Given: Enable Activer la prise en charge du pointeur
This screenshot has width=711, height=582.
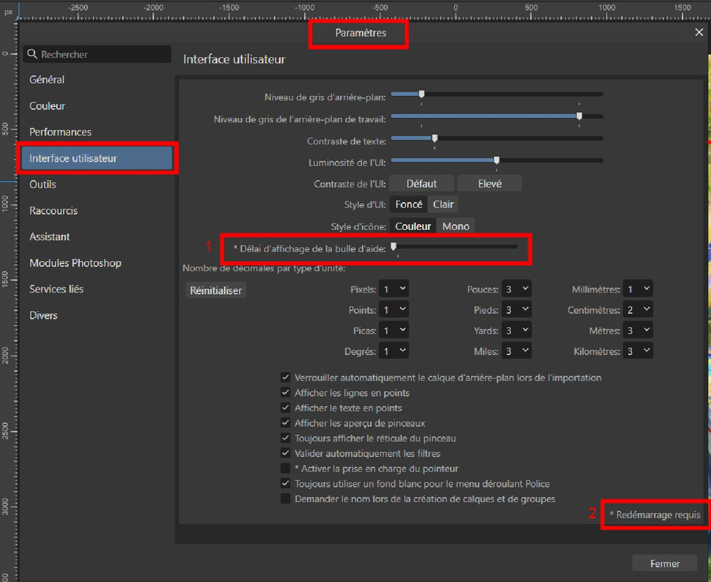Looking at the screenshot, I should coord(285,469).
